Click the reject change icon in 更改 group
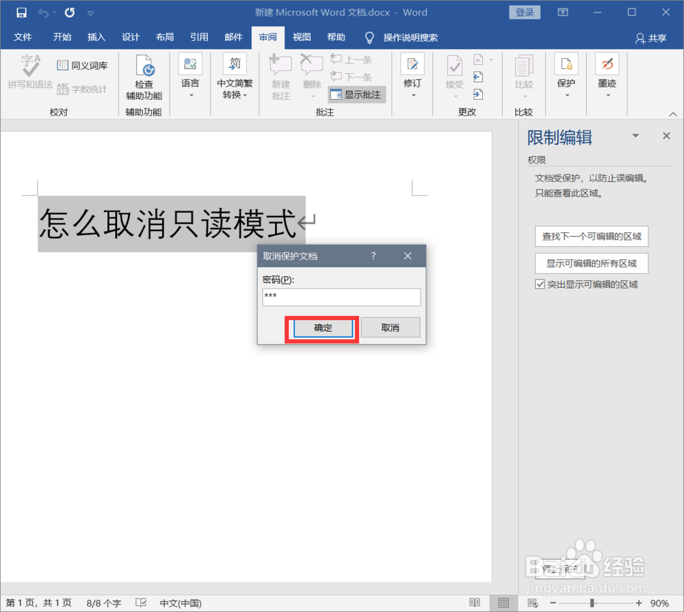The image size is (684, 612). [x=479, y=59]
